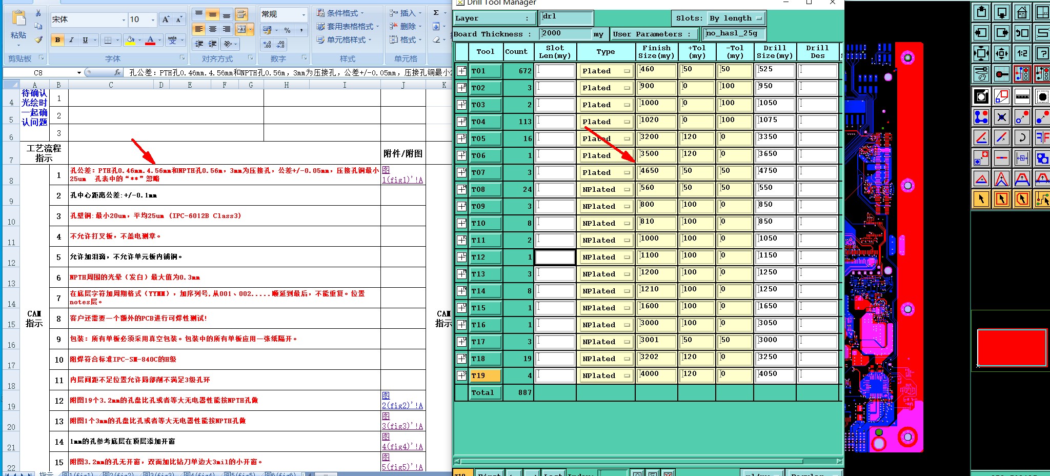The image size is (1050, 476).
Task: Toggle Bold formatting in Excel
Action: coord(57,40)
